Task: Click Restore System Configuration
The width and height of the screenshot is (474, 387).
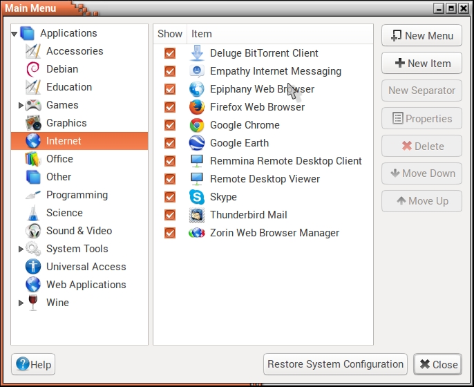Action: (335, 364)
